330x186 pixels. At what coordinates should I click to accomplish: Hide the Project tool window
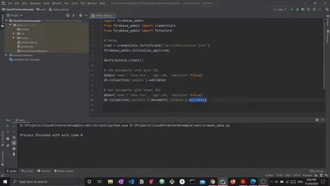[86, 16]
